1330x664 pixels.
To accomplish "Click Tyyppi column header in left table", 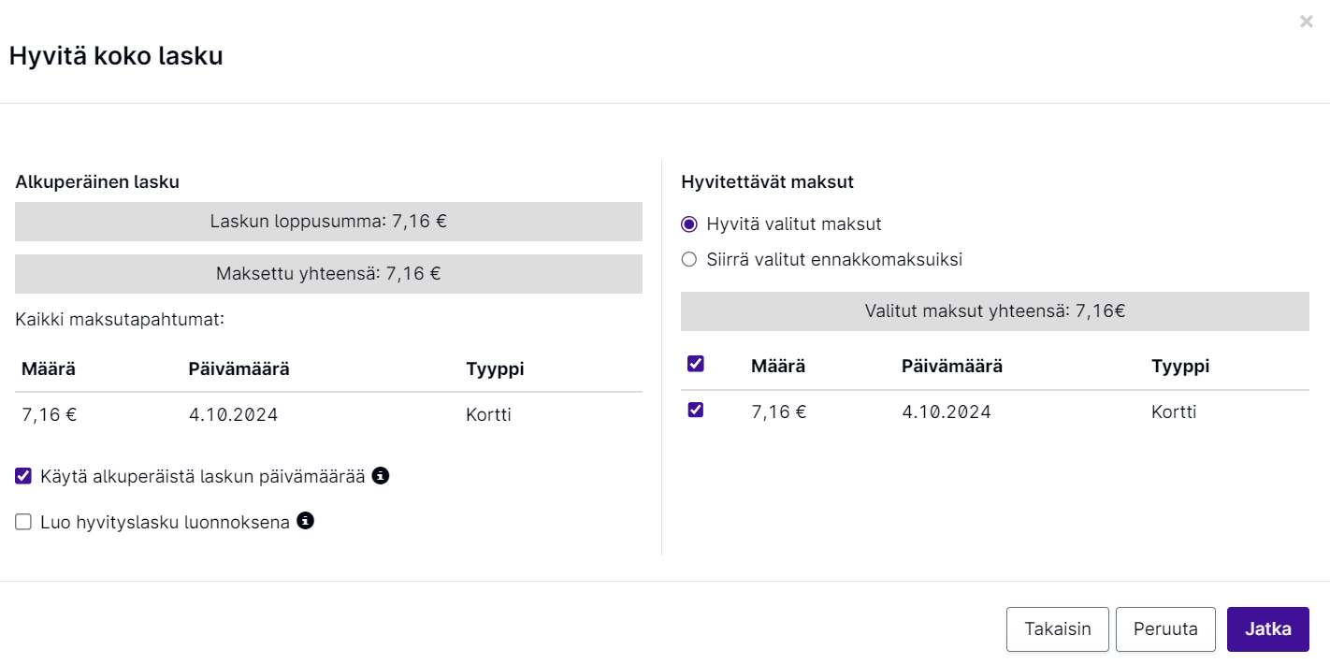I will [x=495, y=369].
